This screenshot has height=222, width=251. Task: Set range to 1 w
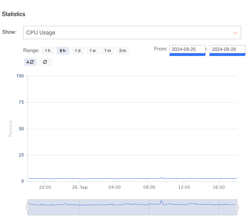(x=92, y=51)
